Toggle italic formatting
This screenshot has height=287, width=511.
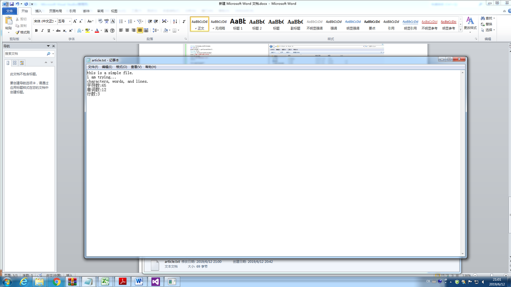[42, 30]
